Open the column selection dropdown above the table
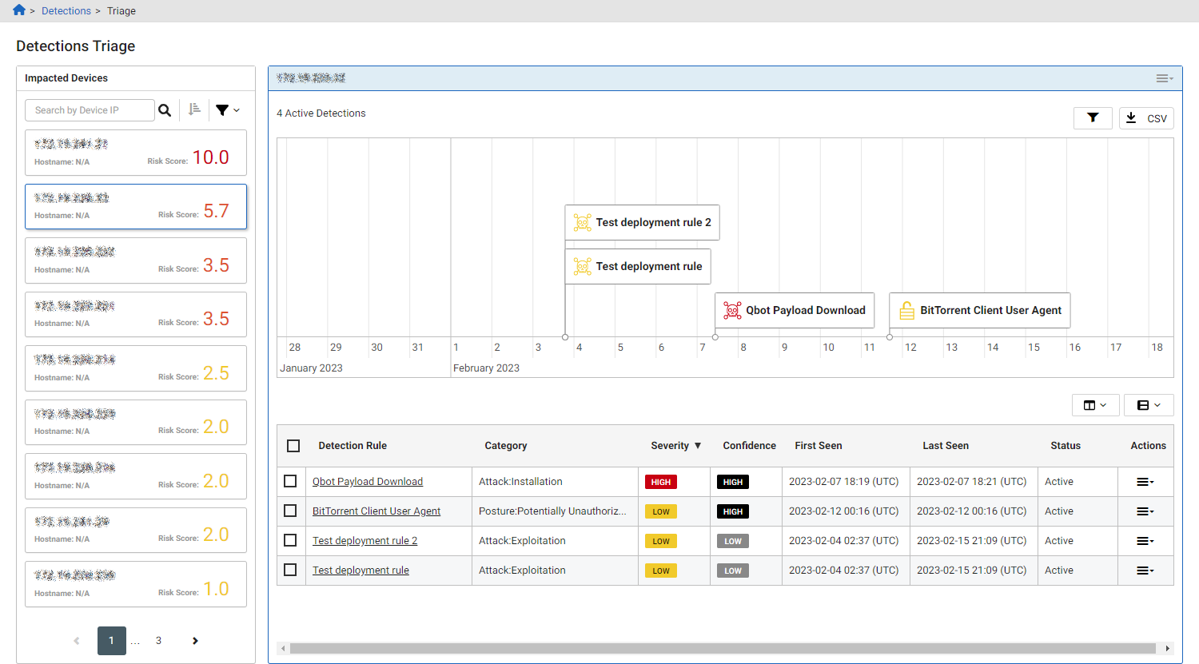 point(1095,405)
